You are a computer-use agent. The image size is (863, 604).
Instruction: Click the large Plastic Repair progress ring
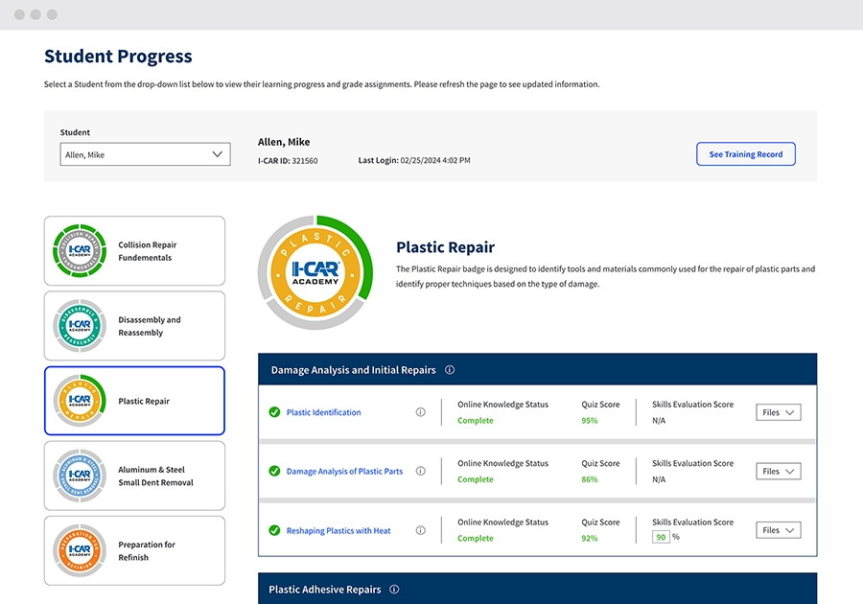click(x=316, y=272)
